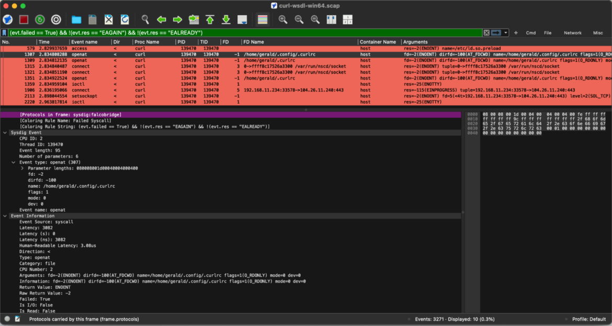Sort by the FD Name column header
This screenshot has width=612, height=326.
point(299,42)
